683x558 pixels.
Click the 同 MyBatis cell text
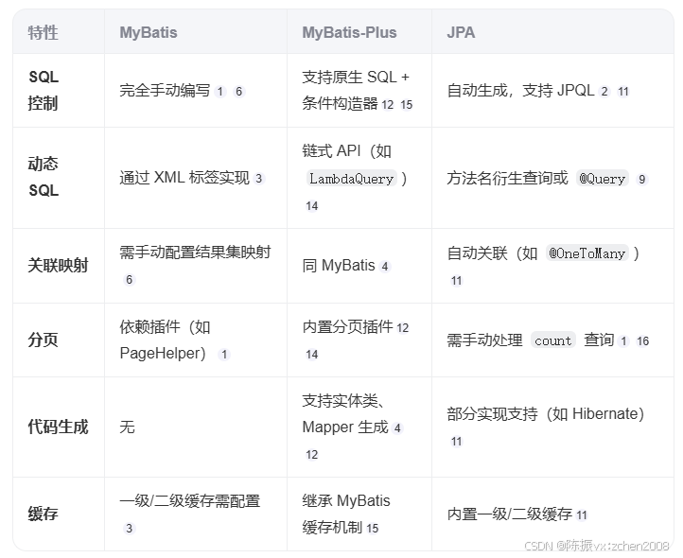339,265
